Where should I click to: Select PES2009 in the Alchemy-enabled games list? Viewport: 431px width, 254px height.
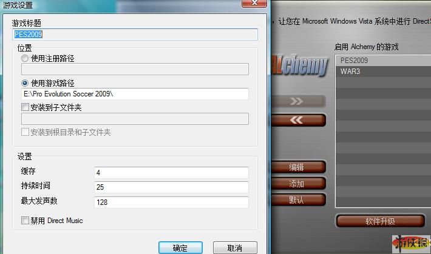point(384,61)
